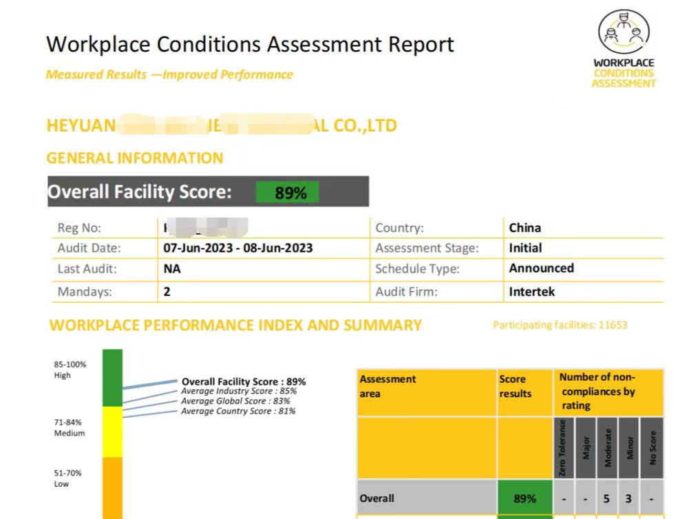Viewport: 676px width, 519px height.
Task: Click the Moderate column header in table
Action: (608, 447)
